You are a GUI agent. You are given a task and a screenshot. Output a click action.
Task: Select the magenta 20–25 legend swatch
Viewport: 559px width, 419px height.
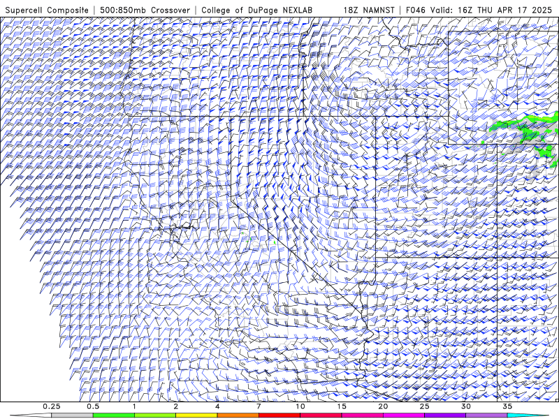click(x=404, y=416)
